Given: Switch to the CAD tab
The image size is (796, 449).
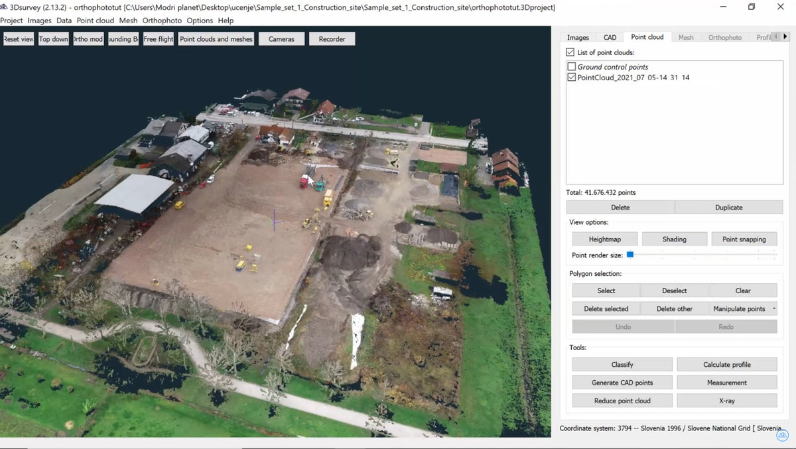Looking at the screenshot, I should (x=609, y=37).
